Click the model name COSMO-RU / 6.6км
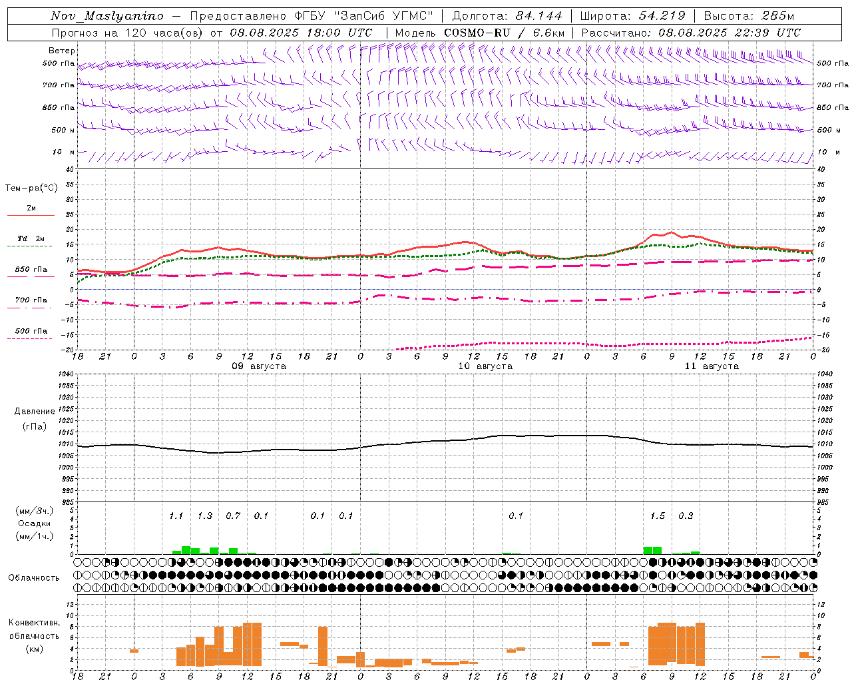852x682 pixels. (505, 33)
